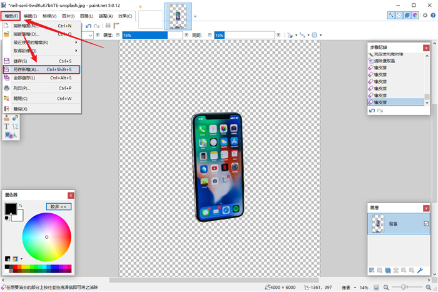This screenshot has width=438, height=292.
Task: Toggle the Layers window icon
Action: [x=407, y=15]
